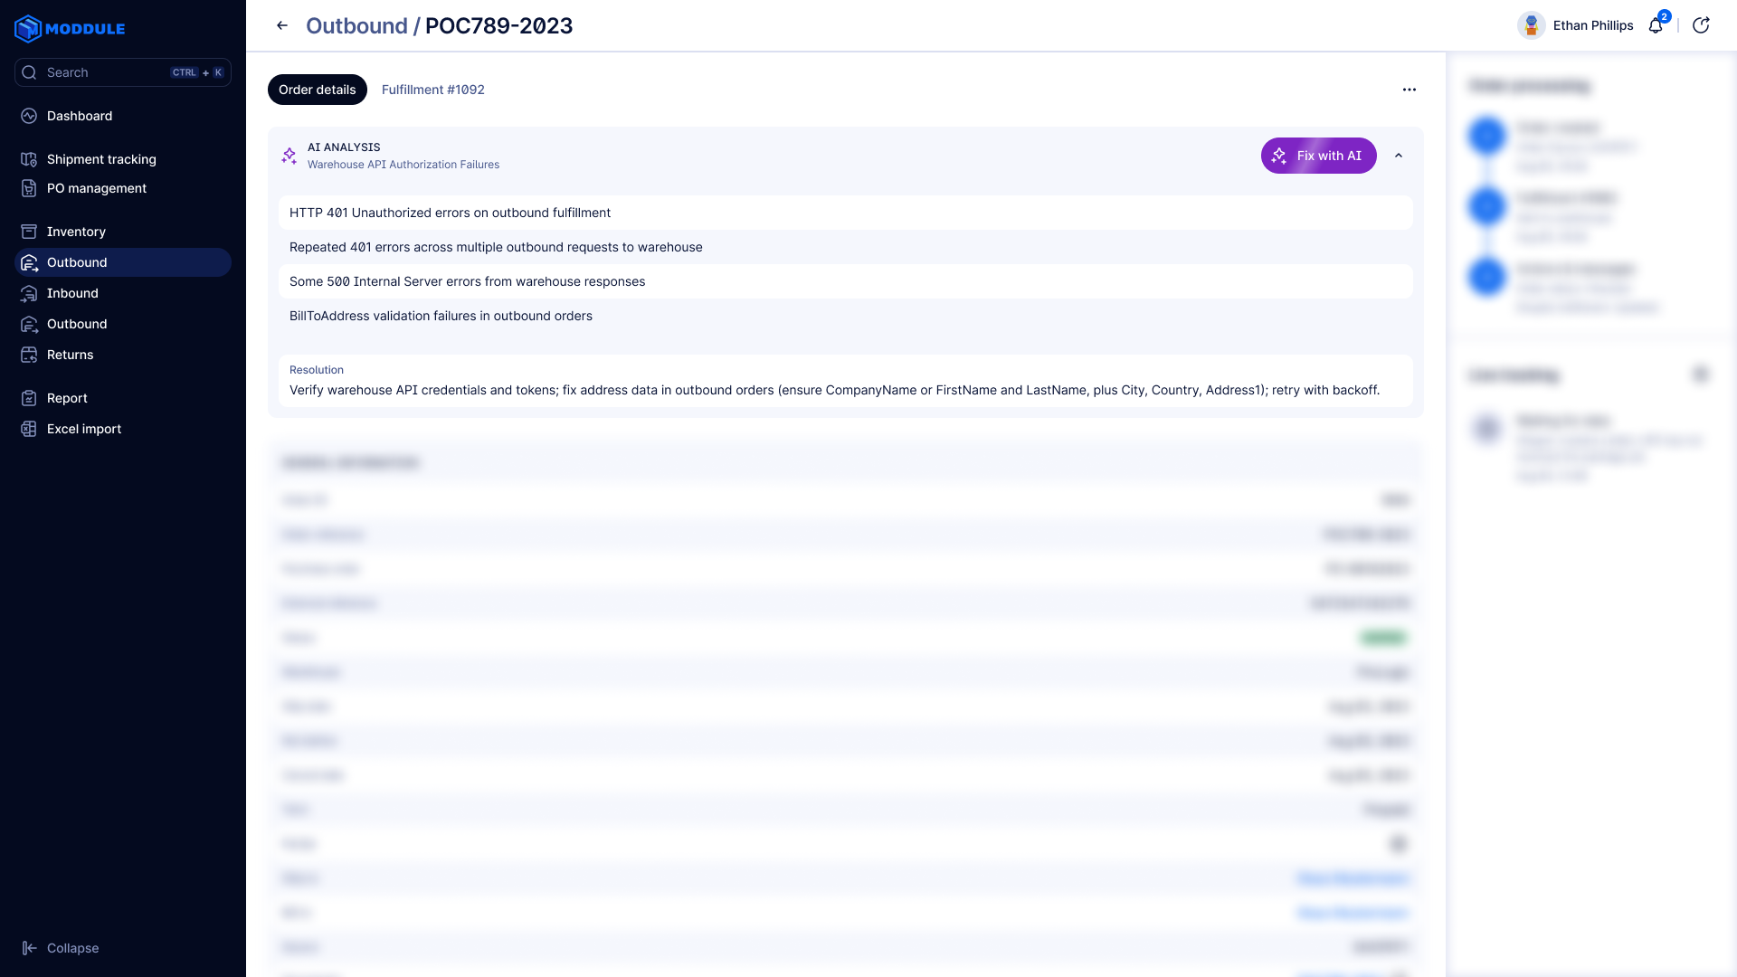
Task: Open Shipment tracking from the sidebar
Action: 101,159
